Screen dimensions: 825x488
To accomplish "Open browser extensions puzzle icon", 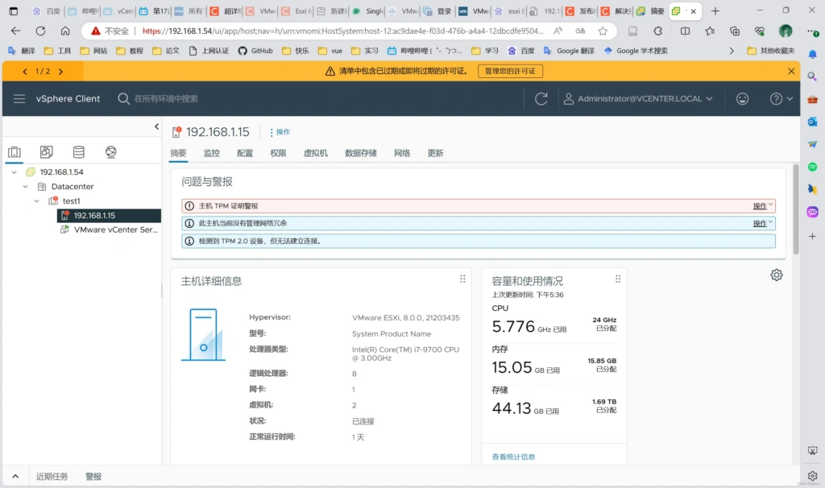I will pyautogui.click(x=657, y=31).
